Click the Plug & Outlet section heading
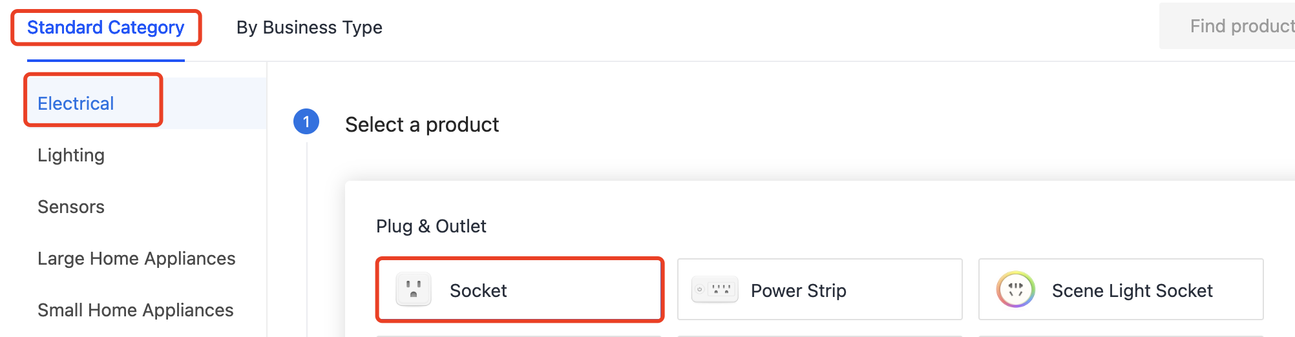The width and height of the screenshot is (1295, 337). (431, 226)
